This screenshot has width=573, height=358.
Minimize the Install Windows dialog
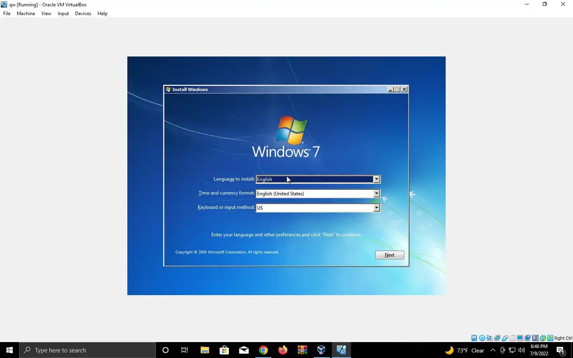[x=390, y=89]
